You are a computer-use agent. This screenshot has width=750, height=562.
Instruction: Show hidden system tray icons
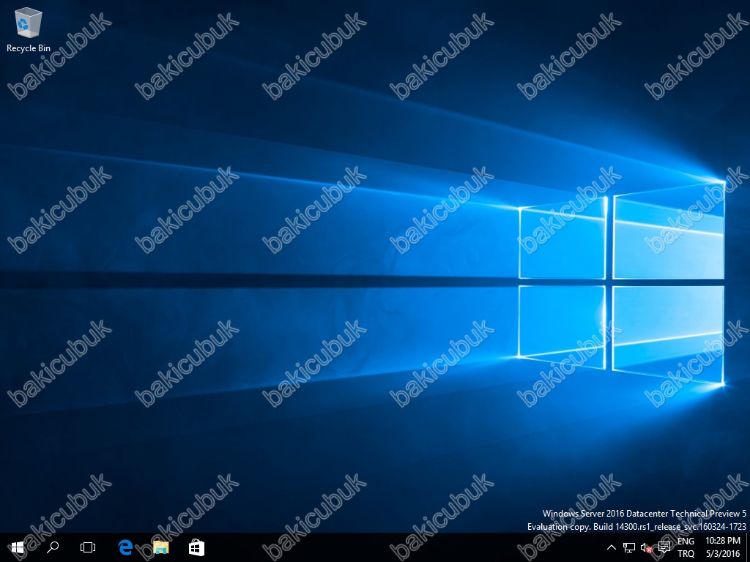(x=612, y=547)
